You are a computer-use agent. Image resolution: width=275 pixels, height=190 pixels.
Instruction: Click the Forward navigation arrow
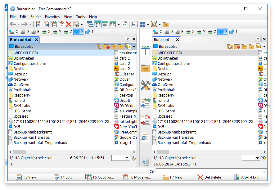25,25
